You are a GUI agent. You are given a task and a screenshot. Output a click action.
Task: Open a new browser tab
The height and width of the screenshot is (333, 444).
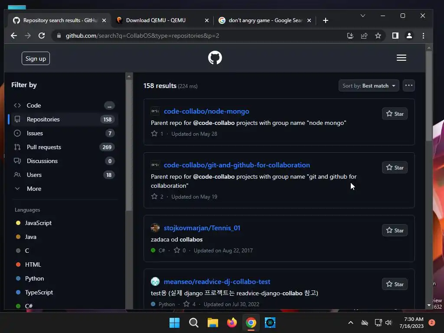click(326, 20)
